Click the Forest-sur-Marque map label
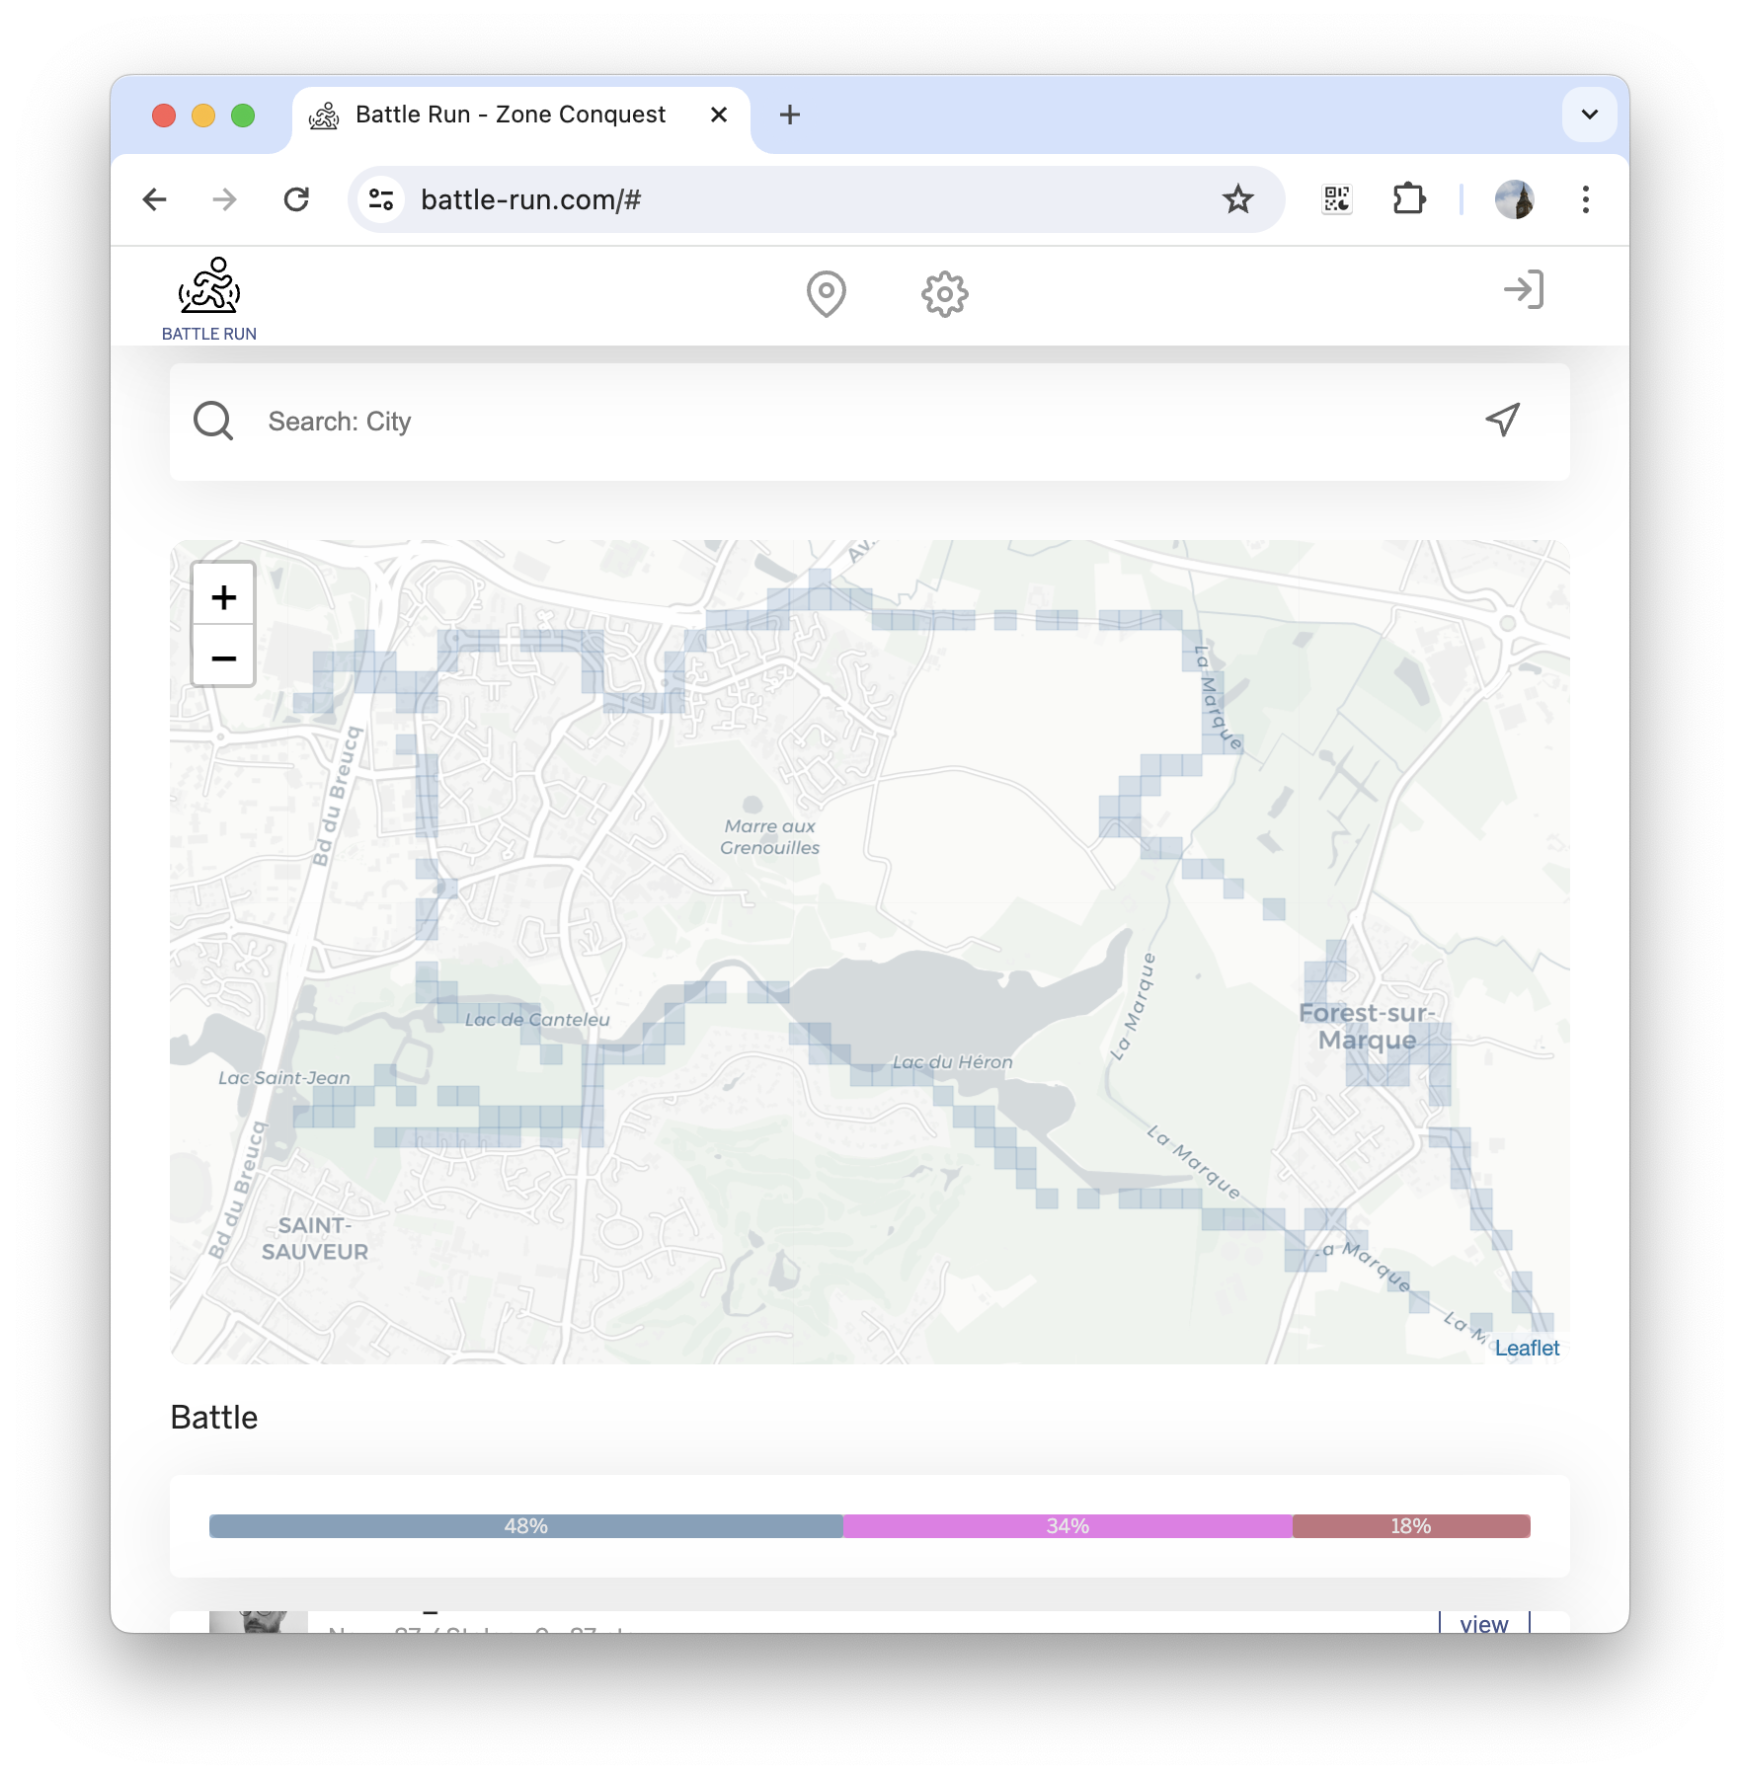The width and height of the screenshot is (1740, 1779). 1367,1027
